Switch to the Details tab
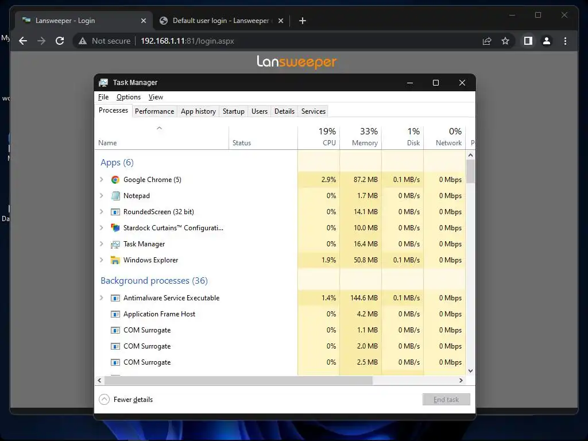588x441 pixels. 284,111
